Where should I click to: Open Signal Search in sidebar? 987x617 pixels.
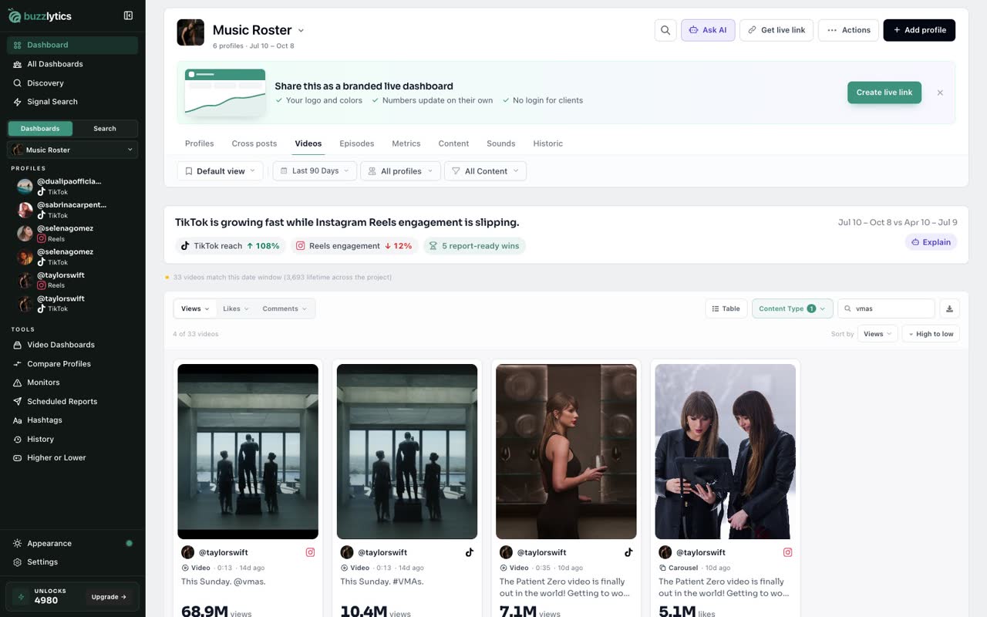pyautogui.click(x=72, y=102)
